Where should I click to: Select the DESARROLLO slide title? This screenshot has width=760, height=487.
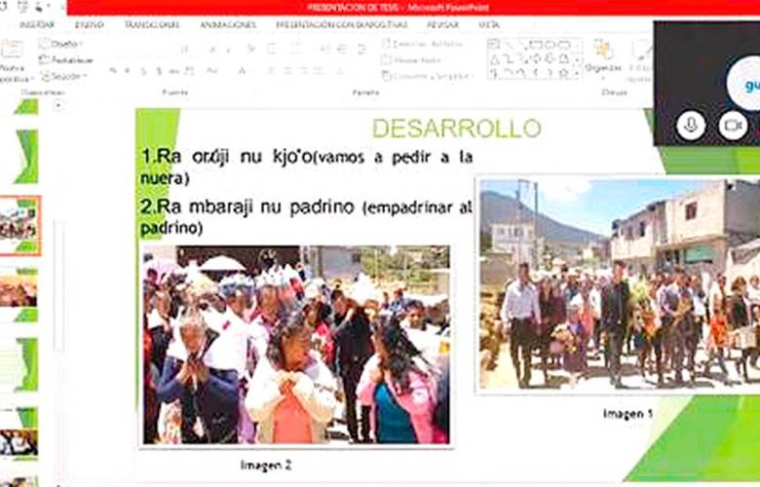point(456,129)
